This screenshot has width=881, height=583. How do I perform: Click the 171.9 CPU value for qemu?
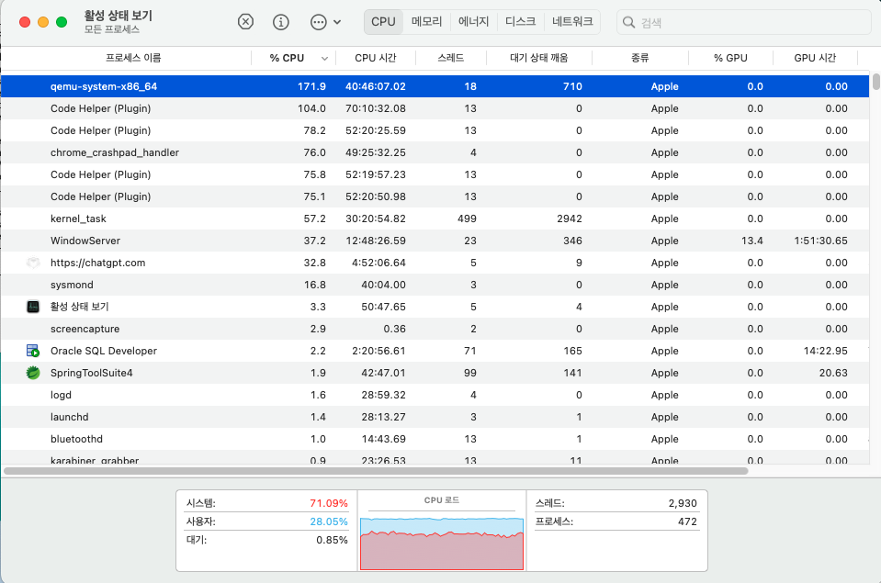[x=311, y=86]
